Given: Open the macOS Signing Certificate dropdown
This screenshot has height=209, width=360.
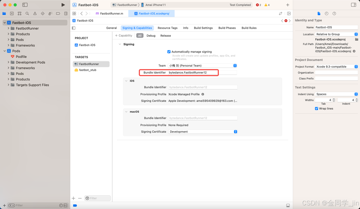Looking at the screenshot, I should coord(203,132).
